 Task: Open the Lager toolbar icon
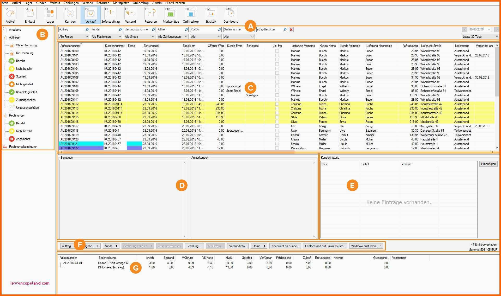(x=50, y=15)
